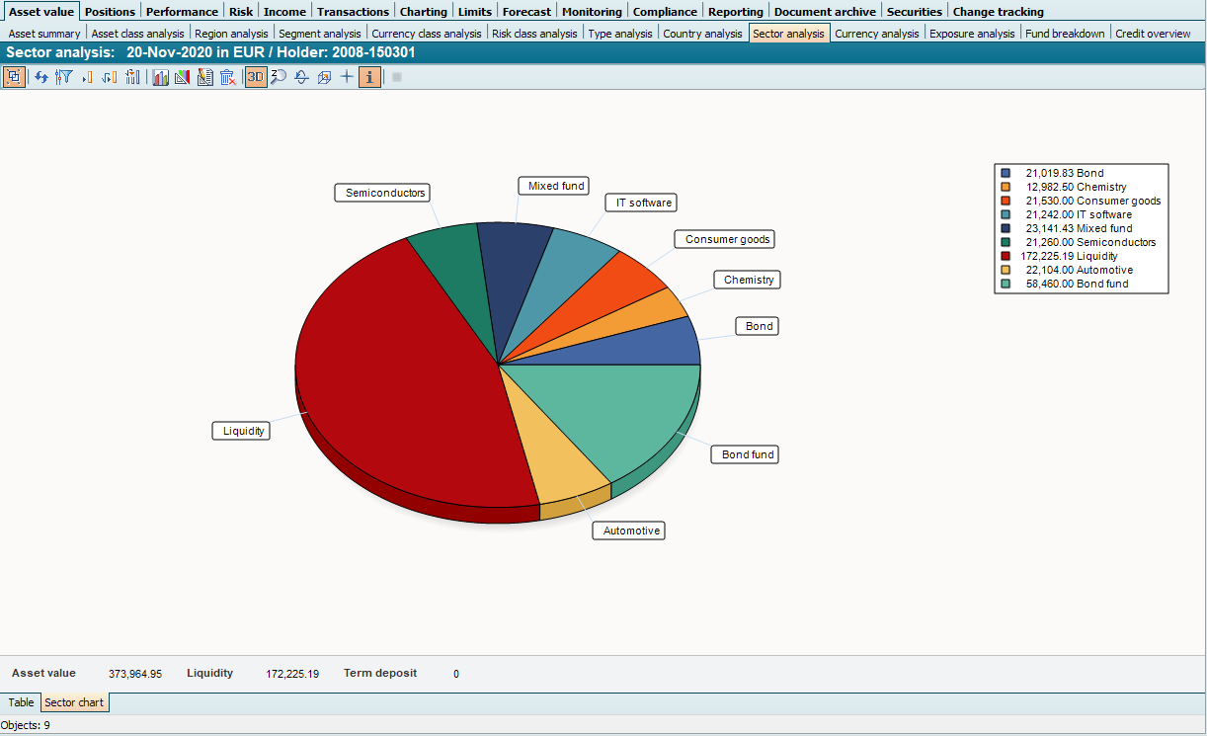Screen dimensions: 1207x736
Task: Toggle the fit-to-window button at toolbar start
Action: [14, 77]
